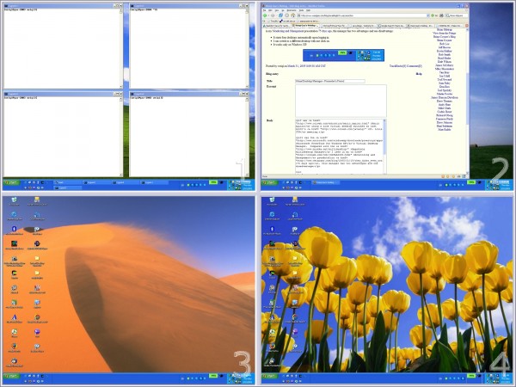Click the Start button on desktop 3

11,376
